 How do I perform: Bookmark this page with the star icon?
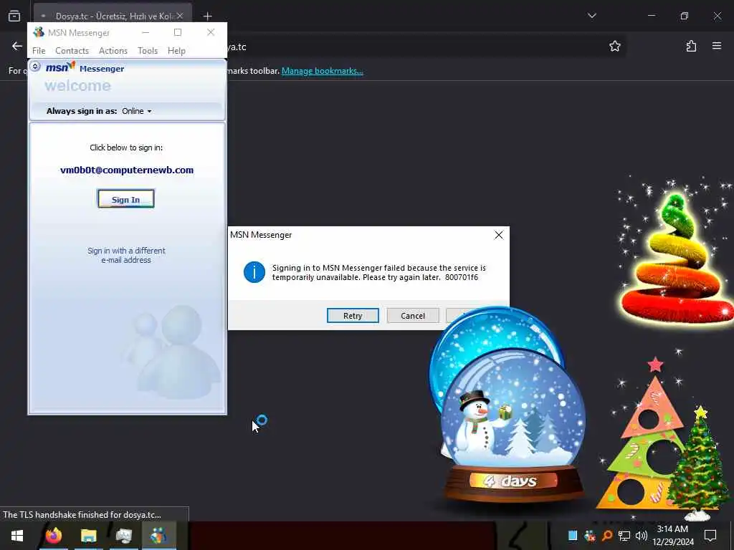614,46
